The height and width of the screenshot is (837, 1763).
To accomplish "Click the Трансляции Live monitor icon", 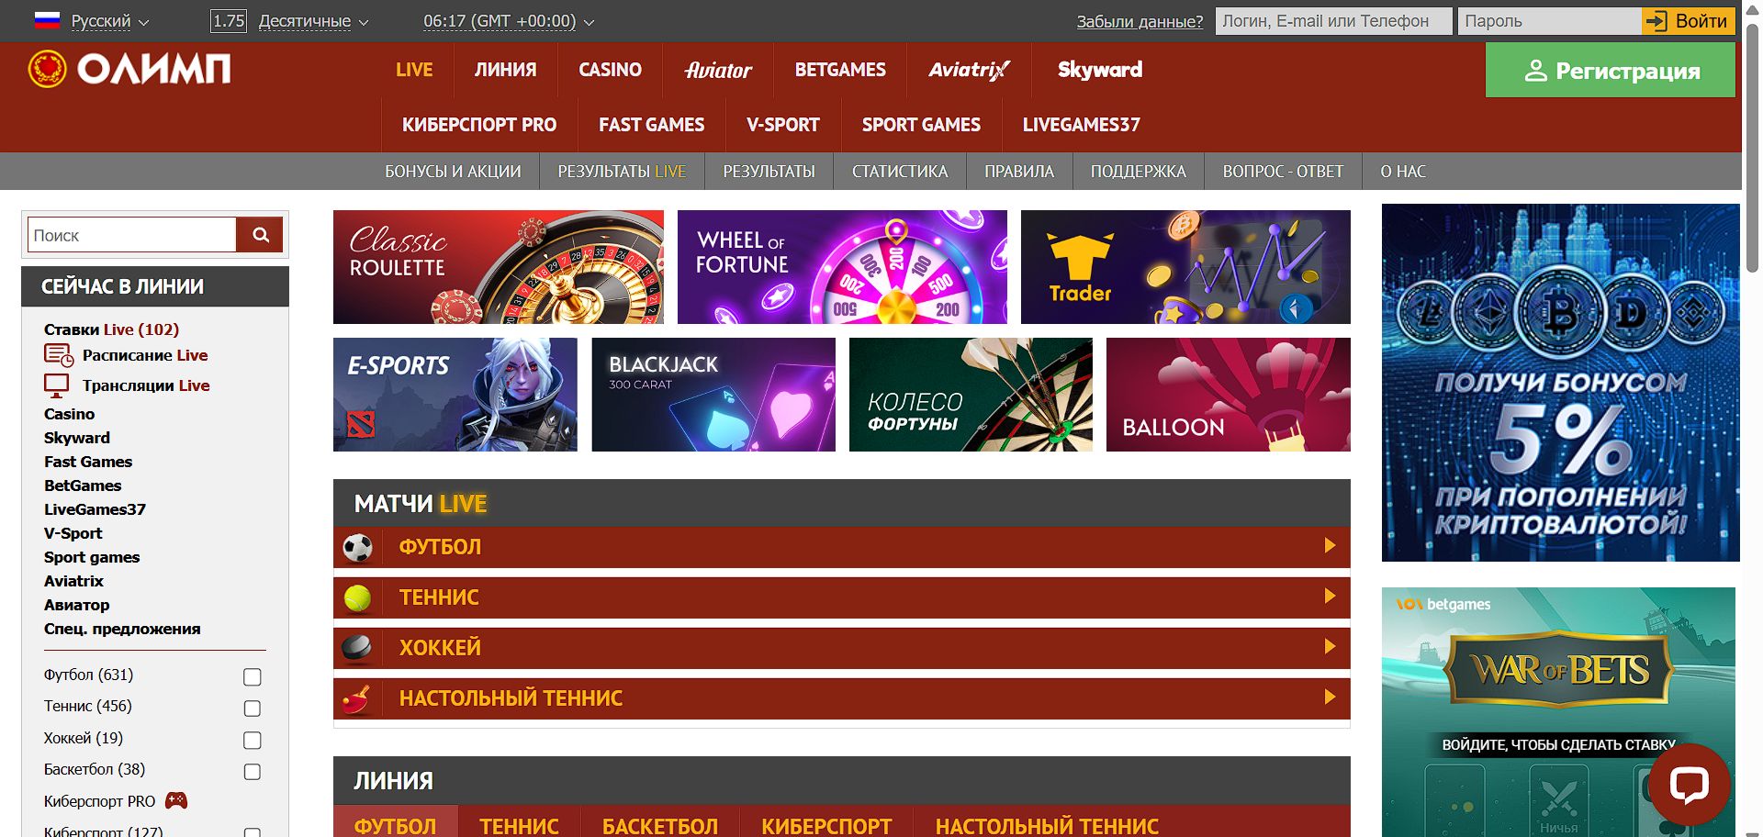I will 55,385.
